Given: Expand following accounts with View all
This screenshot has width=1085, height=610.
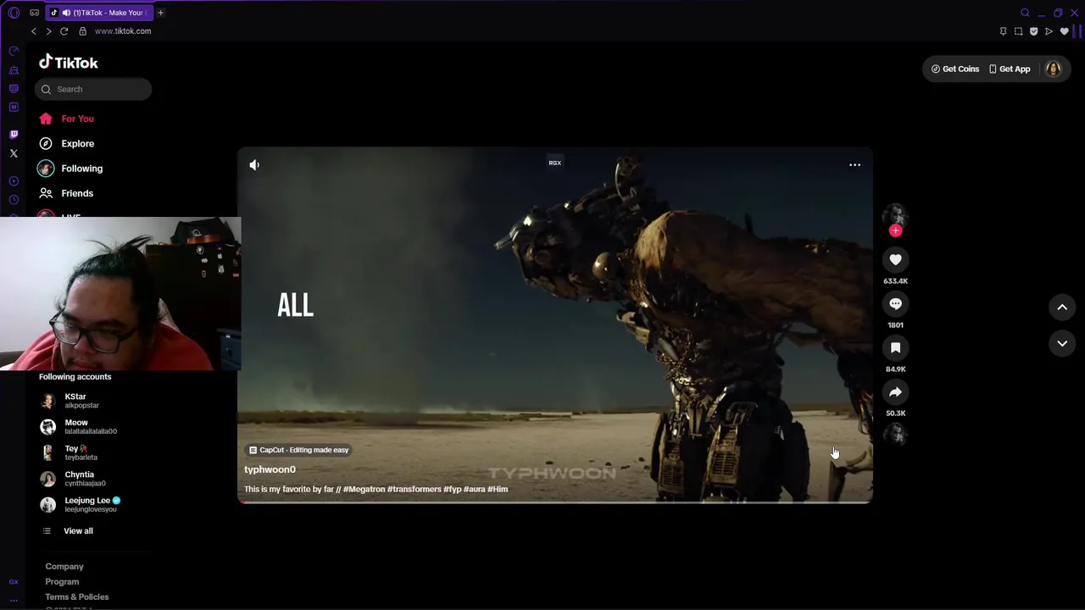Looking at the screenshot, I should (78, 531).
